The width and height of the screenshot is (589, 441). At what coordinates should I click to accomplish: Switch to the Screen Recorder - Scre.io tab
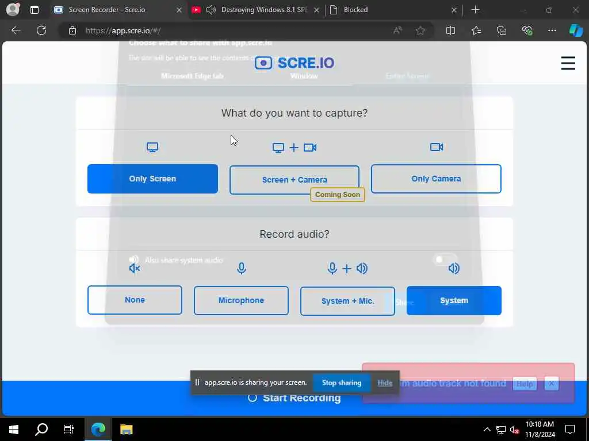point(106,10)
